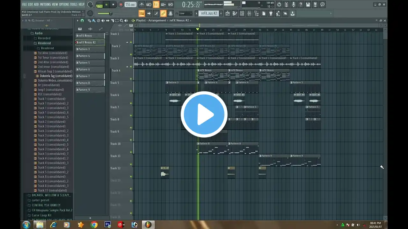Open the Line snap dropdown
The image size is (408, 229).
click(186, 13)
